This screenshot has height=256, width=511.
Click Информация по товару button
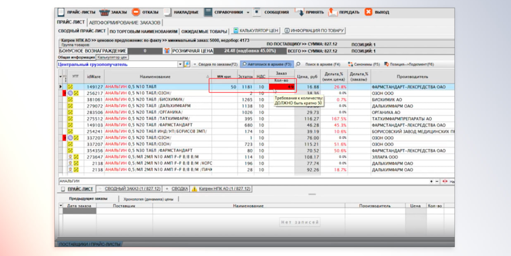pyautogui.click(x=314, y=31)
